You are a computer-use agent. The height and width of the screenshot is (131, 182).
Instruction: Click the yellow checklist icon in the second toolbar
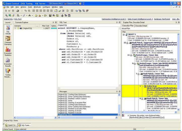(57, 15)
